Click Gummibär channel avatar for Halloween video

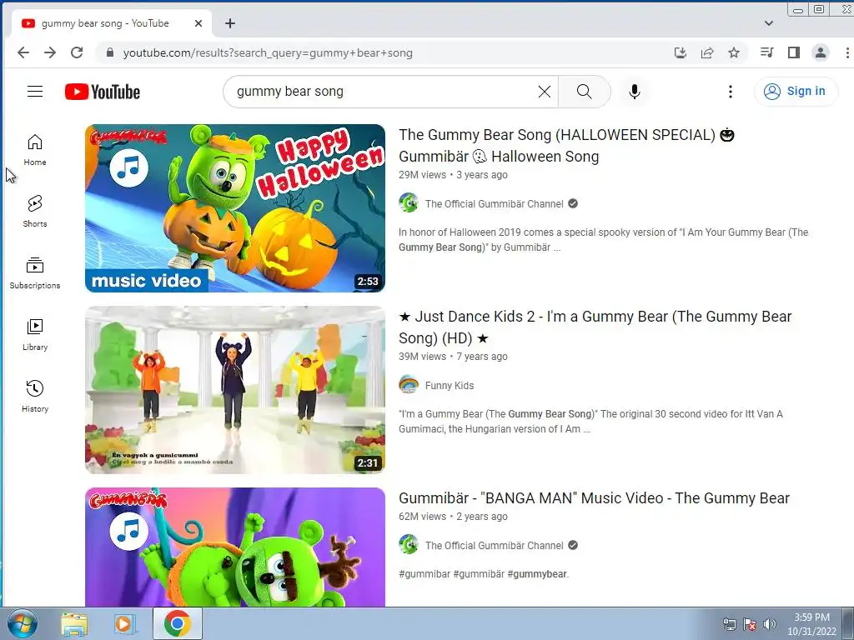tap(409, 203)
